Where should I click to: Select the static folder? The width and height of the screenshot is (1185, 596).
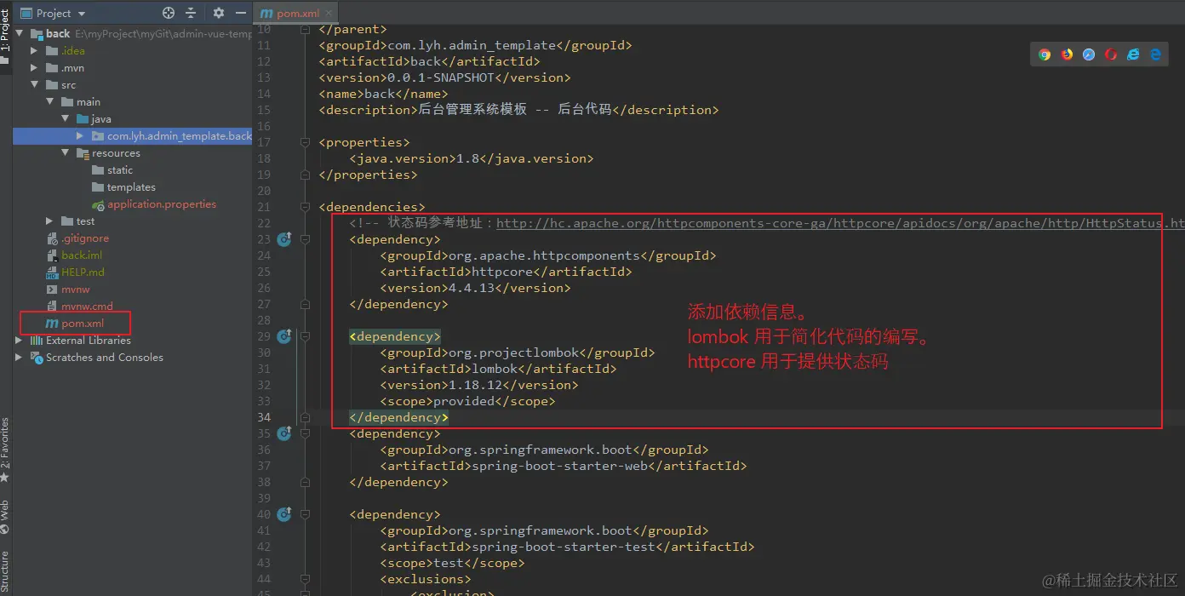point(120,170)
